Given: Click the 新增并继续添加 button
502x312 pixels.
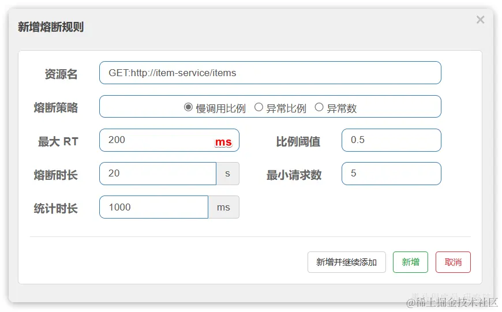Looking at the screenshot, I should [346, 262].
